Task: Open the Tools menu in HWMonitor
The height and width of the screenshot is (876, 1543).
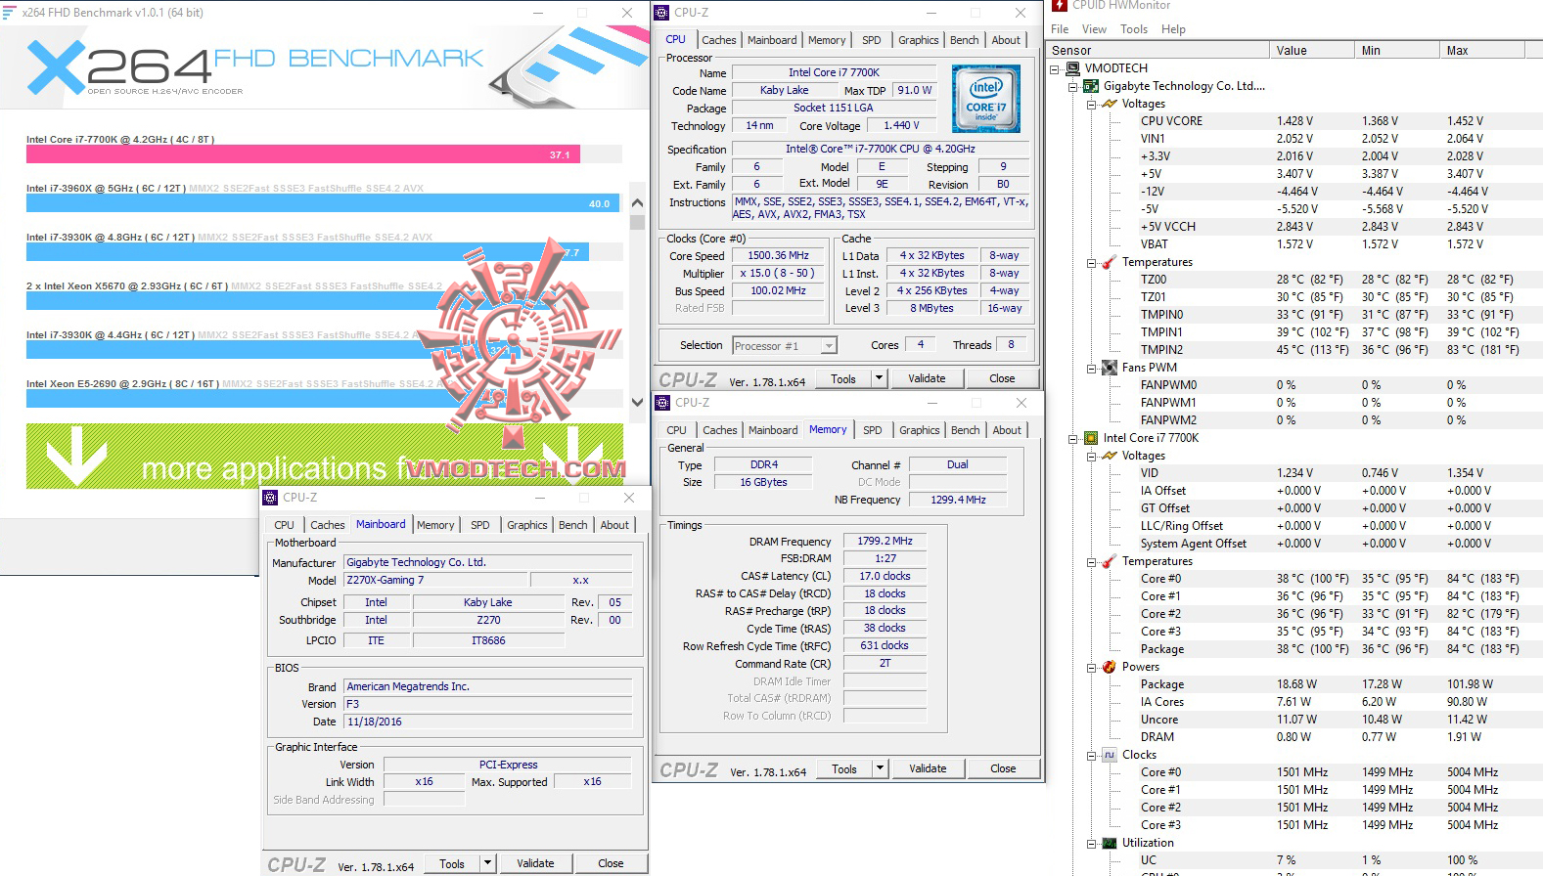Action: pos(1134,29)
